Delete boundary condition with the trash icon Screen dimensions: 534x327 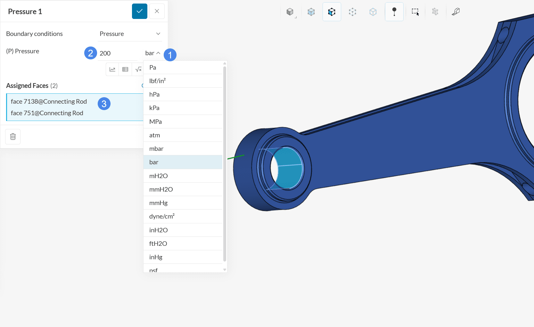click(13, 137)
